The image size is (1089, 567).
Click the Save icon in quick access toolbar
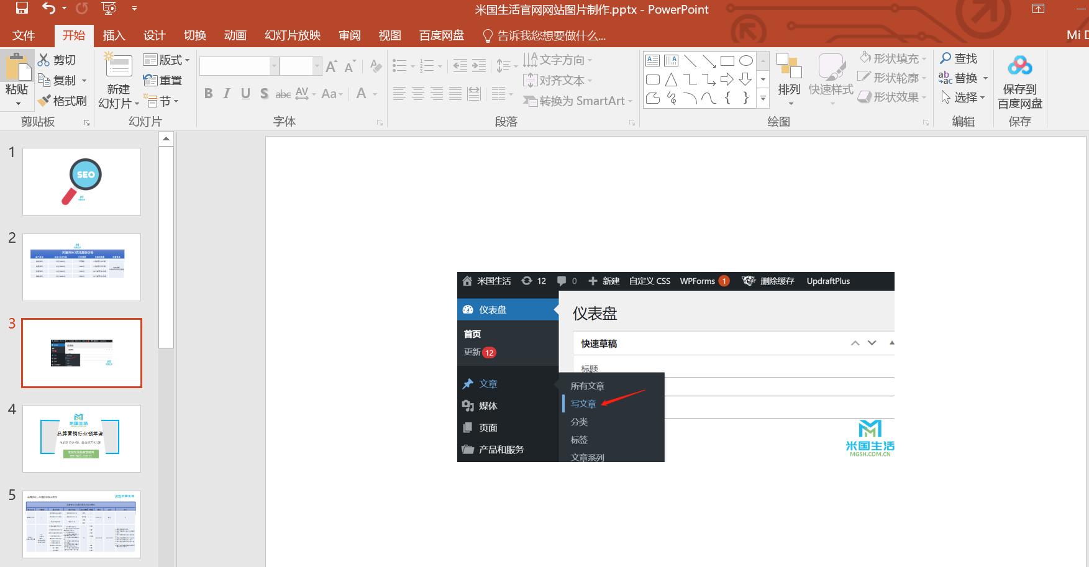(x=22, y=8)
